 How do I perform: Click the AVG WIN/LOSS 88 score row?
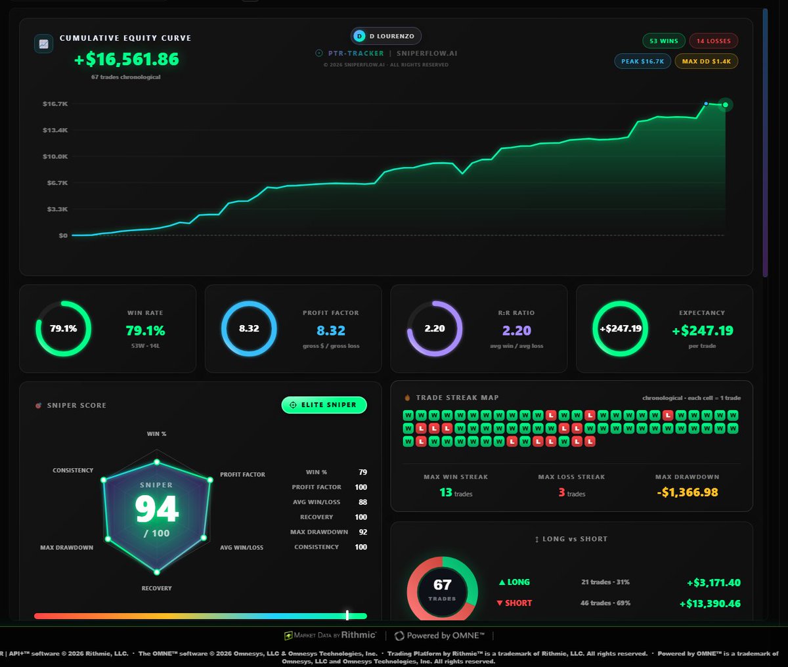click(330, 502)
